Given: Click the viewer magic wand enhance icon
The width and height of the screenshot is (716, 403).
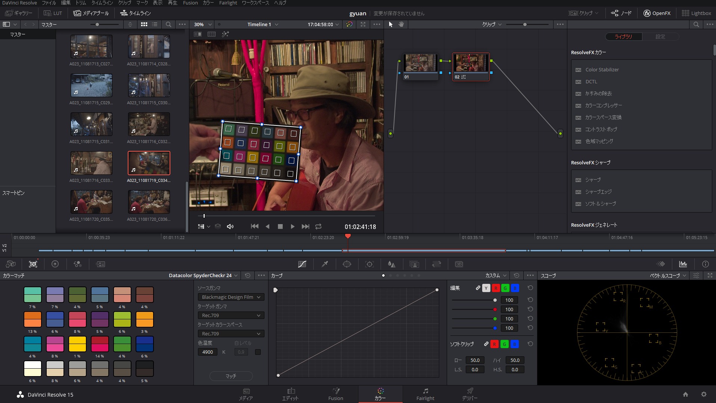Looking at the screenshot, I should tap(225, 34).
